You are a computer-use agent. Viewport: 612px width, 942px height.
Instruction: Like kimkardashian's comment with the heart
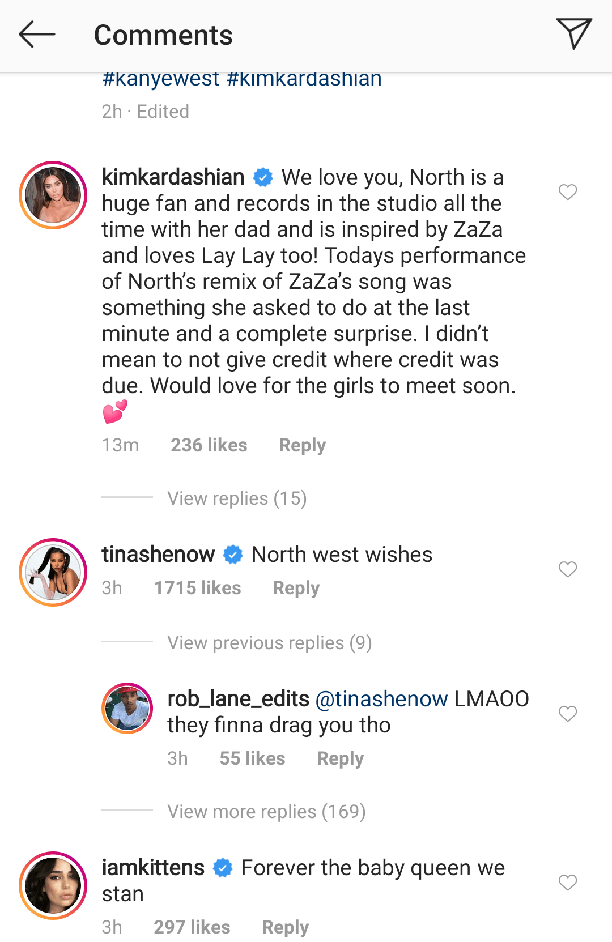[568, 192]
